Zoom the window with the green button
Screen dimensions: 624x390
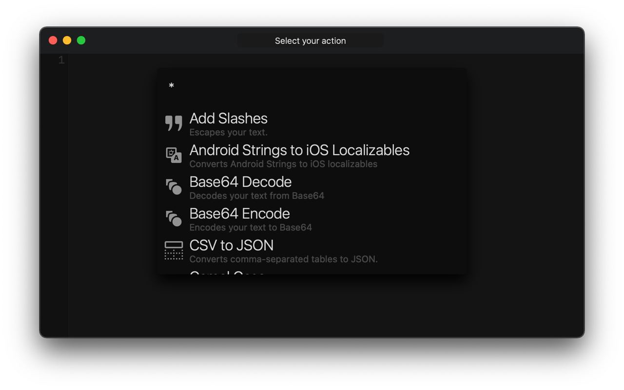point(81,40)
